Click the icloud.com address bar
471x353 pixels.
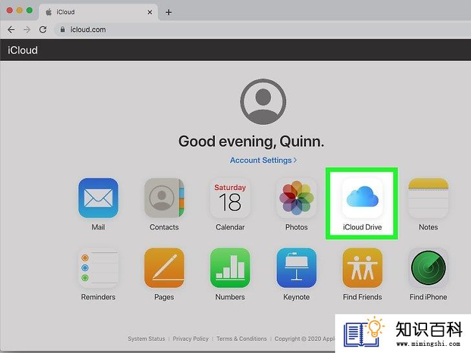(x=261, y=30)
